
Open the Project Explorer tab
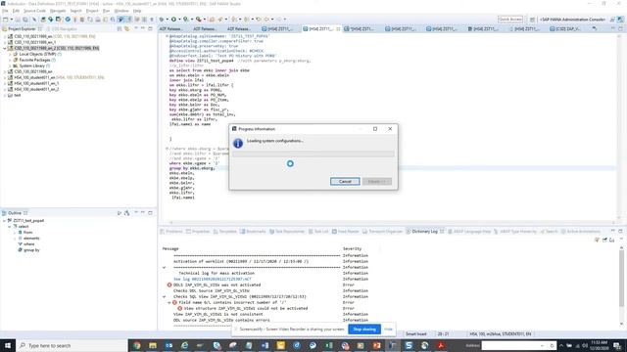(x=22, y=28)
